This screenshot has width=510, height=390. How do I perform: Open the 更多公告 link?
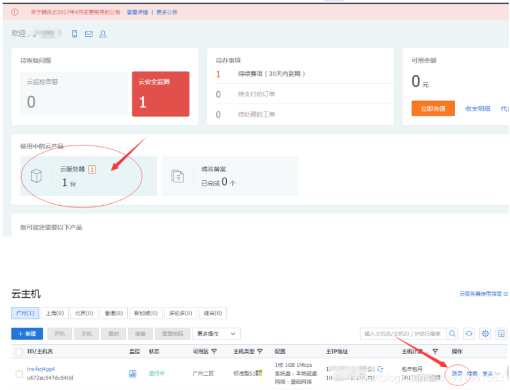point(167,12)
